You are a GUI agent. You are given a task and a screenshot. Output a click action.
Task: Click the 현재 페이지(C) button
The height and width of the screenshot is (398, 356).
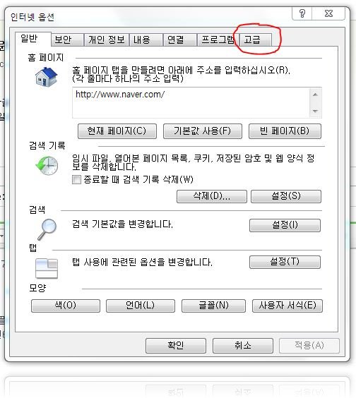click(117, 131)
